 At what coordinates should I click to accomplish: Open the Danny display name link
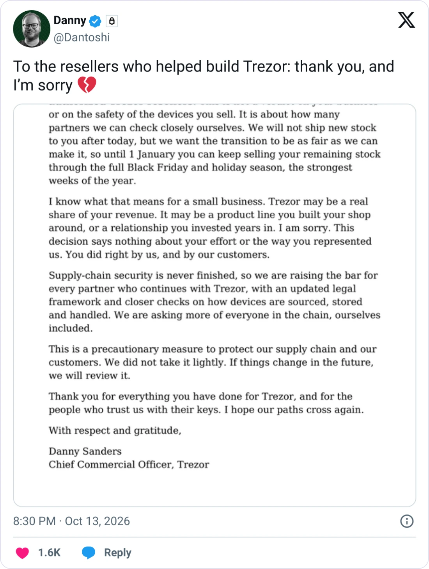(70, 20)
